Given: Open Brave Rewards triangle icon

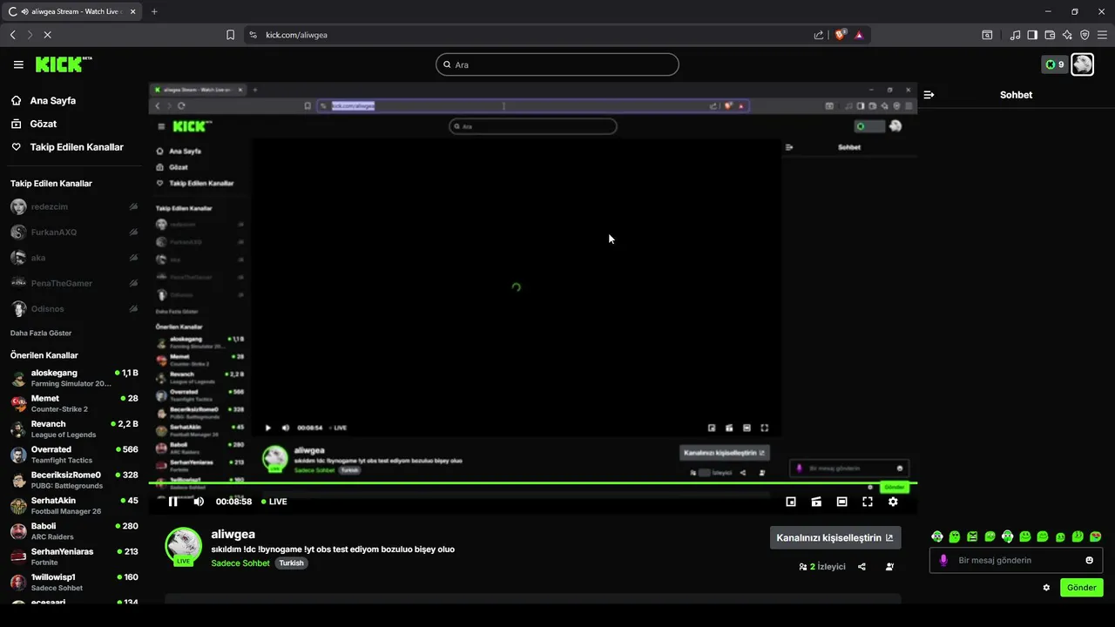Looking at the screenshot, I should tap(859, 35).
